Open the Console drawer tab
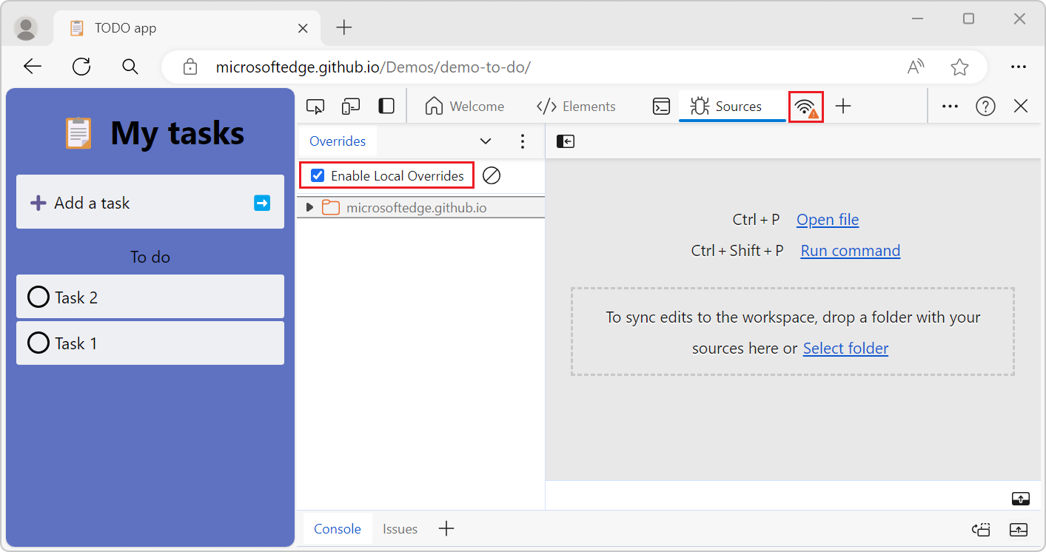1046x552 pixels. pyautogui.click(x=338, y=528)
